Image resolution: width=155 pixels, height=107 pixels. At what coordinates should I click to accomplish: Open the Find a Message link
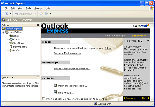116,36
